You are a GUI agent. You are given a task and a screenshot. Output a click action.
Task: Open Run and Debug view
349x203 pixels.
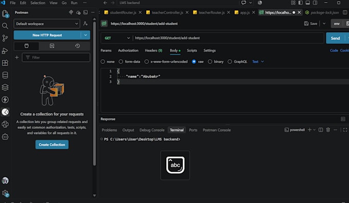point(5,51)
